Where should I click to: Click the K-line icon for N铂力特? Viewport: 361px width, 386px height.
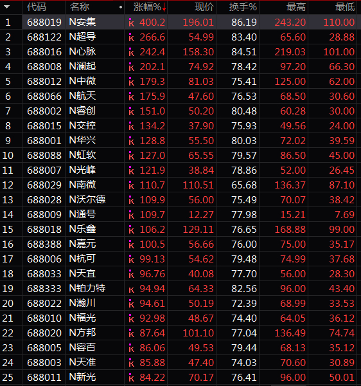click(x=132, y=289)
